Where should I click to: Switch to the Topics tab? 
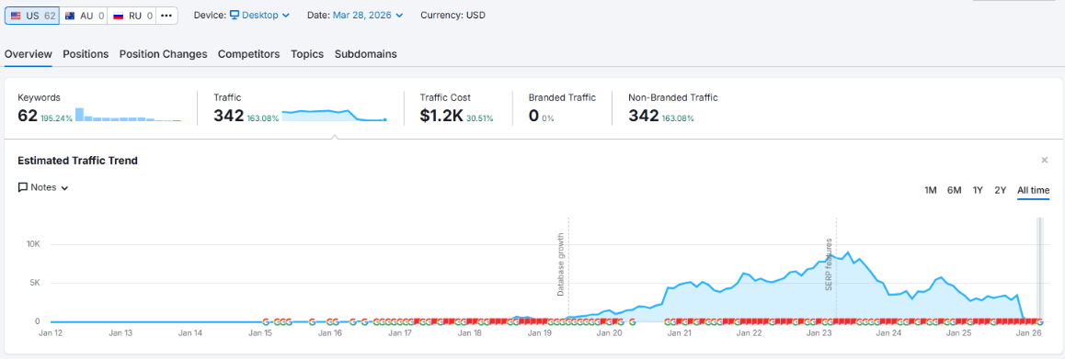(307, 54)
